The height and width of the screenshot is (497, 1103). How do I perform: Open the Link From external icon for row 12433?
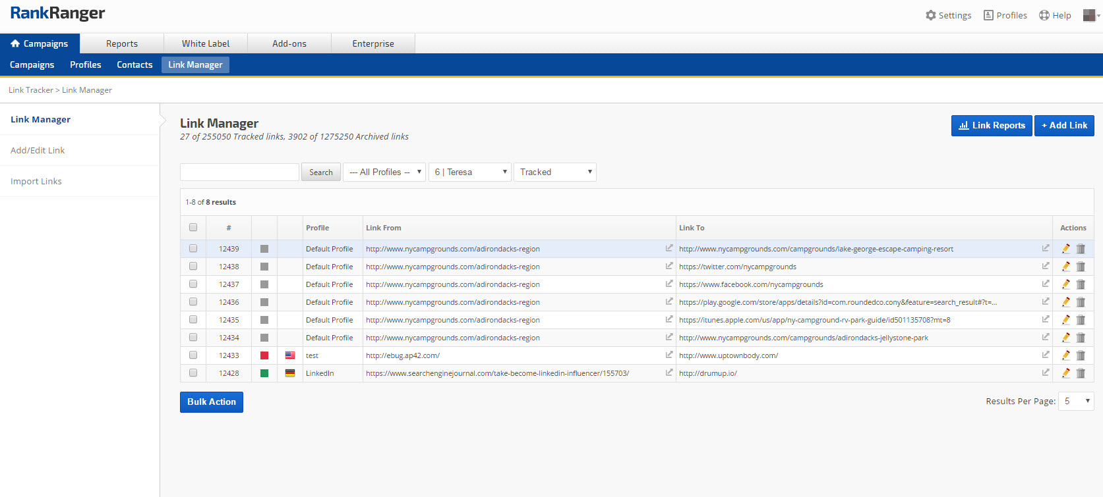point(669,355)
